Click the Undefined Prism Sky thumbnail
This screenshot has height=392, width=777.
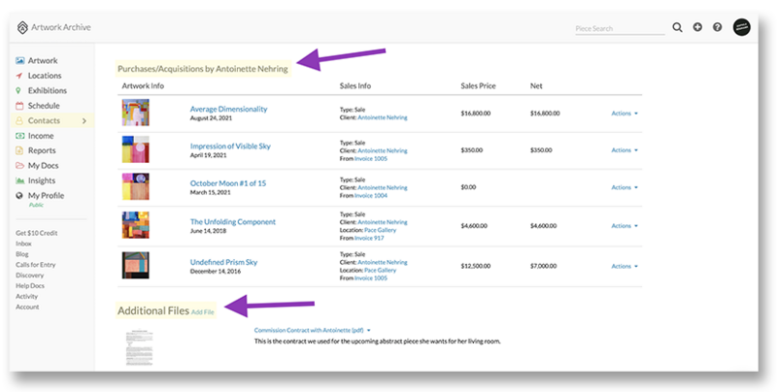point(135,265)
